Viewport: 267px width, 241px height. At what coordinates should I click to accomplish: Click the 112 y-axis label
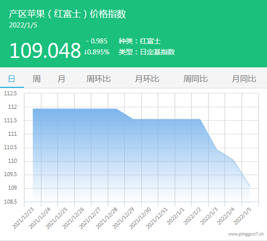coord(12,107)
